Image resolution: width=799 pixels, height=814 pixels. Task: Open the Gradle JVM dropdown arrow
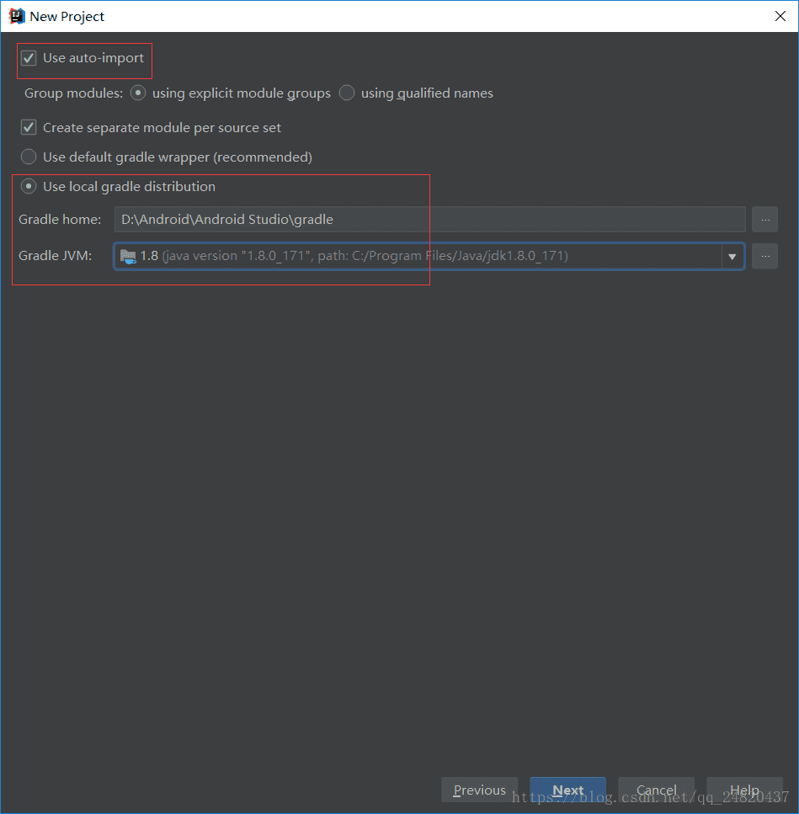point(732,256)
